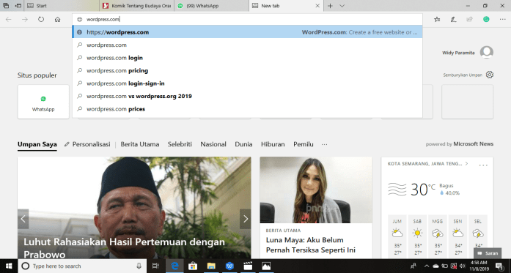The width and height of the screenshot is (511, 273).
Task: Select wordpress.com prices suggestion
Action: (247, 109)
